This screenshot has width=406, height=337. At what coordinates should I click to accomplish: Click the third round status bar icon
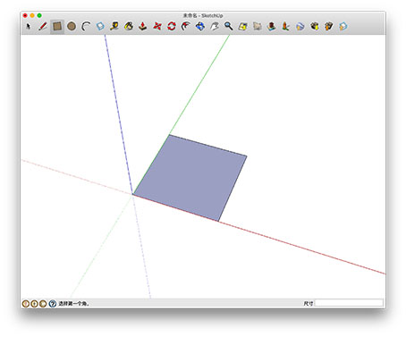[x=43, y=304]
